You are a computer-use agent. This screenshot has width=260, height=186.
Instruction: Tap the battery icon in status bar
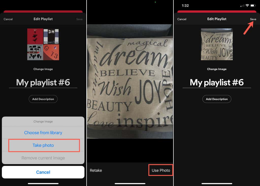tap(253, 6)
